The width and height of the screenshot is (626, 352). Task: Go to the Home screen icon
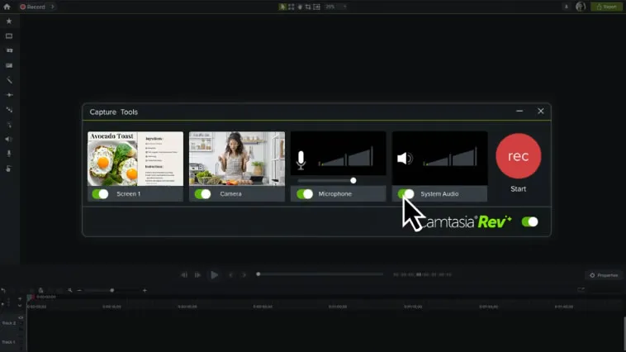coord(7,7)
